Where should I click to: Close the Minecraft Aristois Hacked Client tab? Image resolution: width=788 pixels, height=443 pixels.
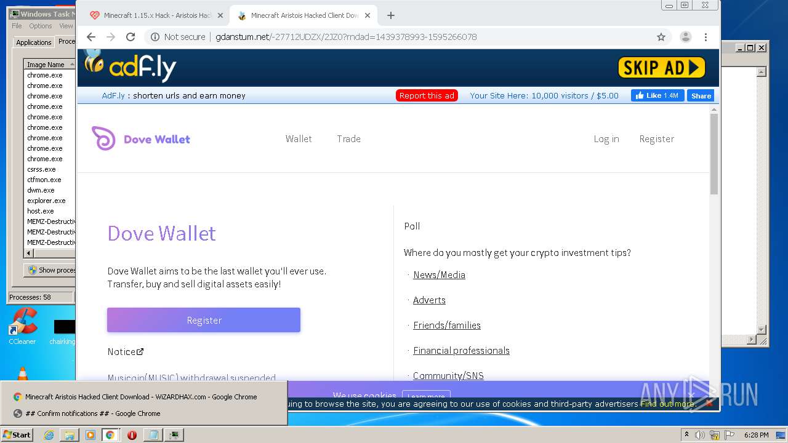click(367, 15)
